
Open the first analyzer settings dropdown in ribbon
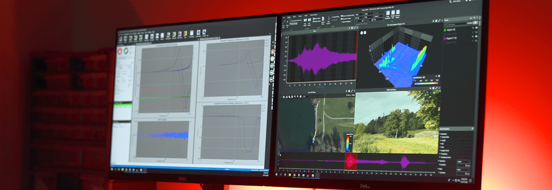(359, 15)
